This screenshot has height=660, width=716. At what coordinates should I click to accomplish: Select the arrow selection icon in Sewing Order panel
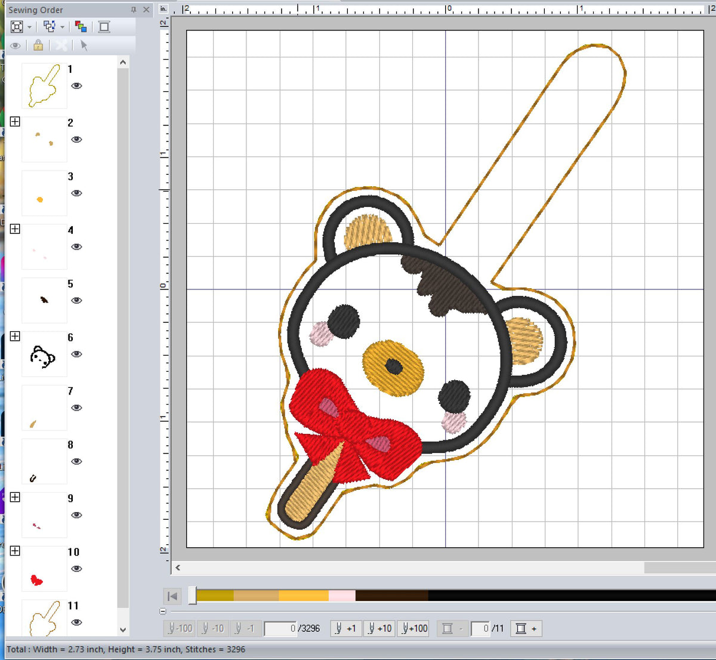(x=83, y=45)
